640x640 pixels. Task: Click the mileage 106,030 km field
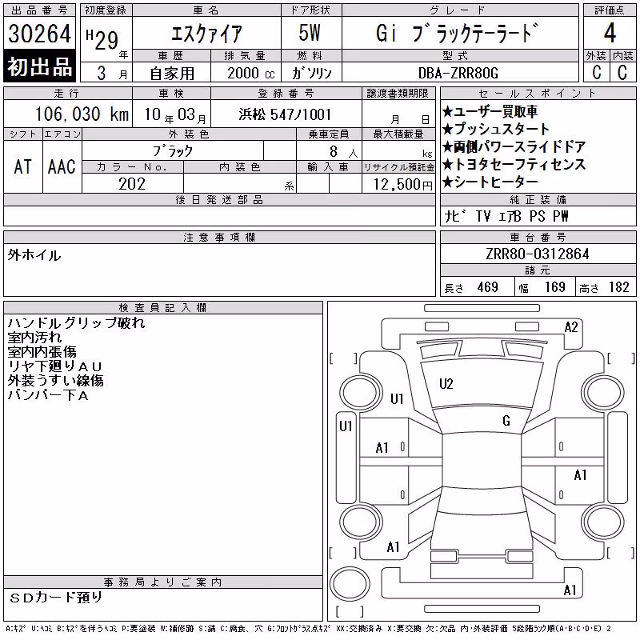click(82, 114)
